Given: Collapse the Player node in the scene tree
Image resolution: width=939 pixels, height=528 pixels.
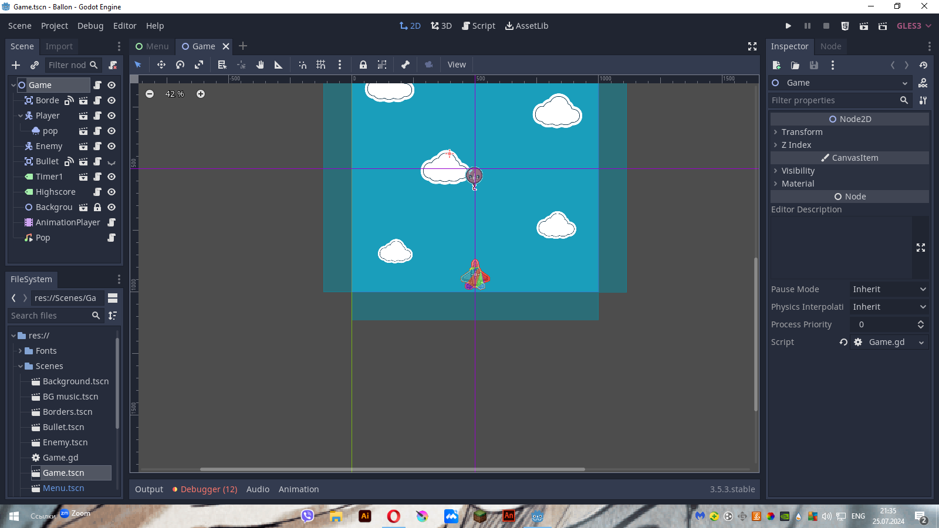Looking at the screenshot, I should pyautogui.click(x=21, y=116).
